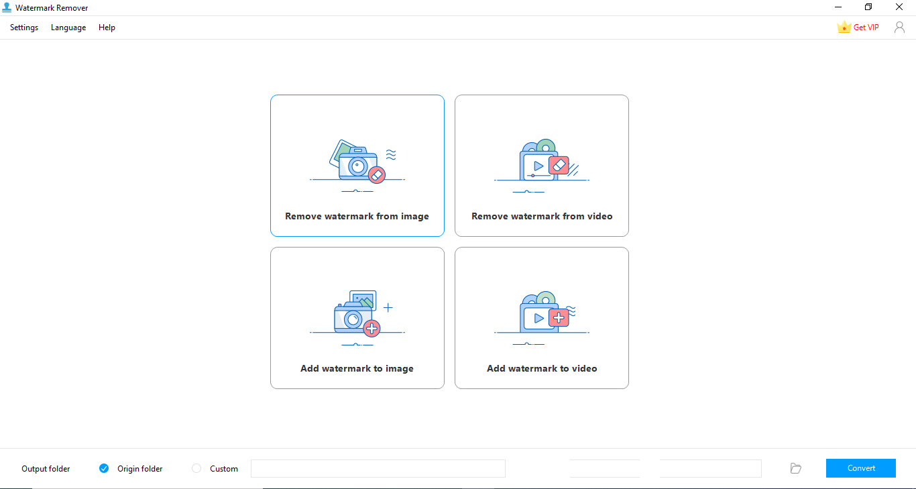Screen dimensions: 916x489
Task: Open the Add watermark to image tool
Action: [357, 317]
